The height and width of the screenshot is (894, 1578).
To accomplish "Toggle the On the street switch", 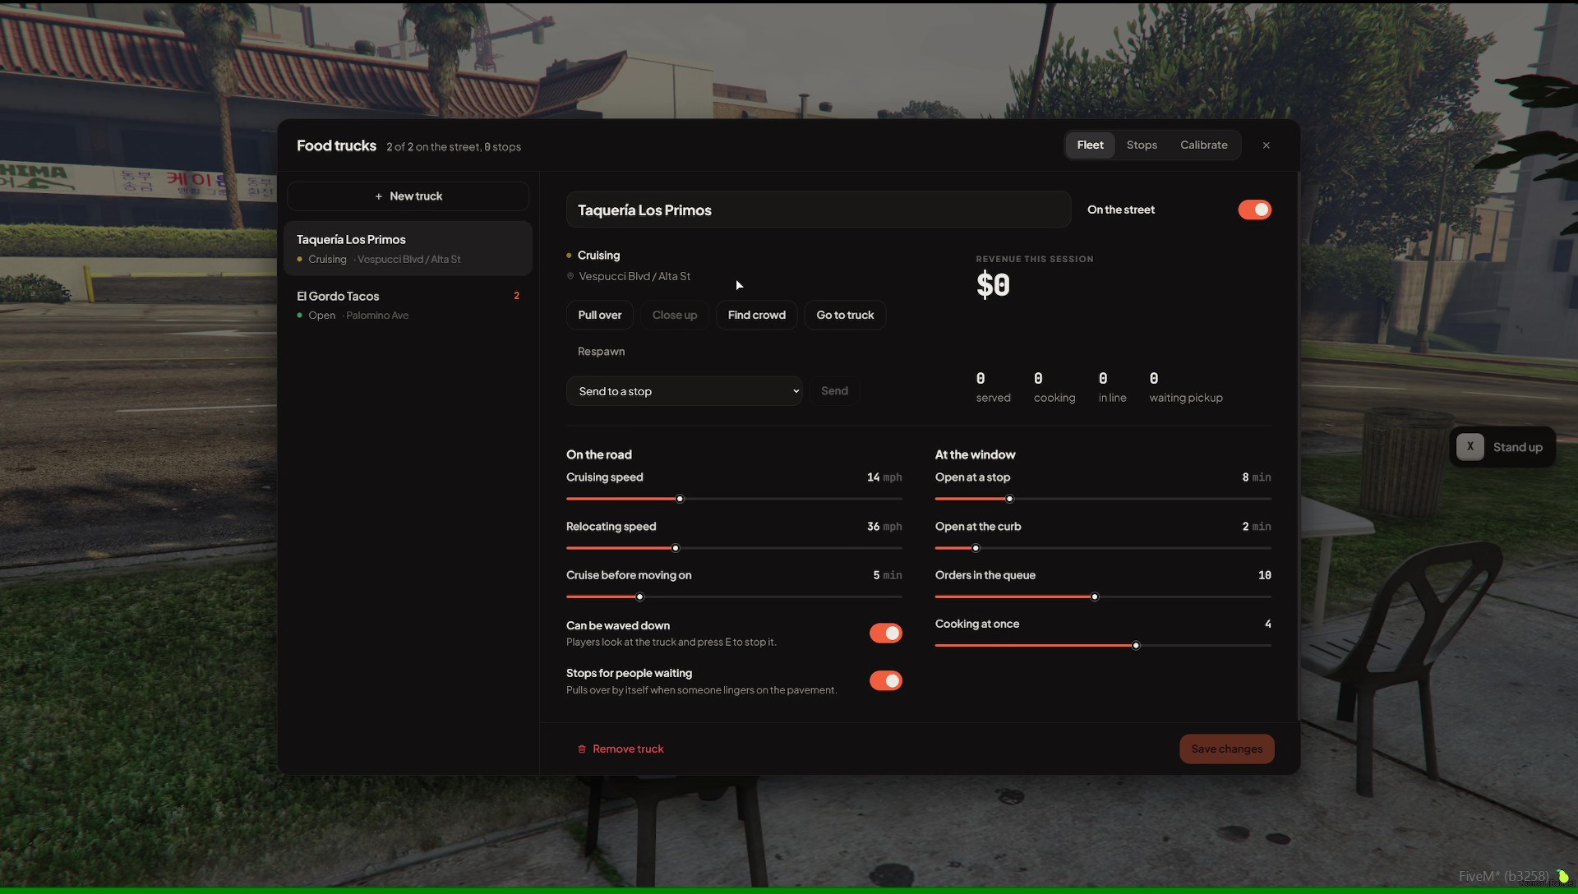I will pyautogui.click(x=1254, y=210).
